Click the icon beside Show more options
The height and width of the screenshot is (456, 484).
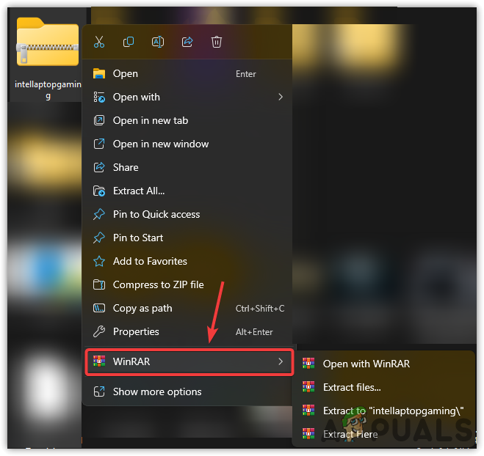tap(99, 391)
